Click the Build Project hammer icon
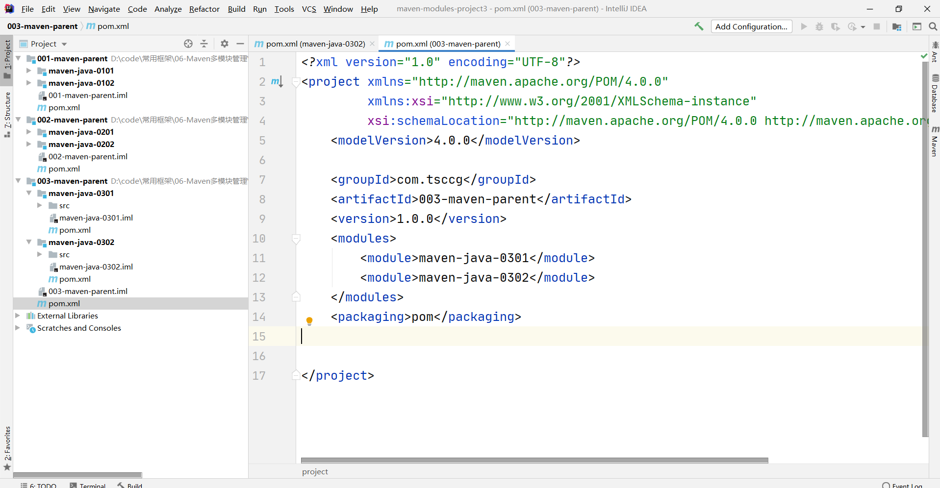The width and height of the screenshot is (940, 488). (699, 26)
